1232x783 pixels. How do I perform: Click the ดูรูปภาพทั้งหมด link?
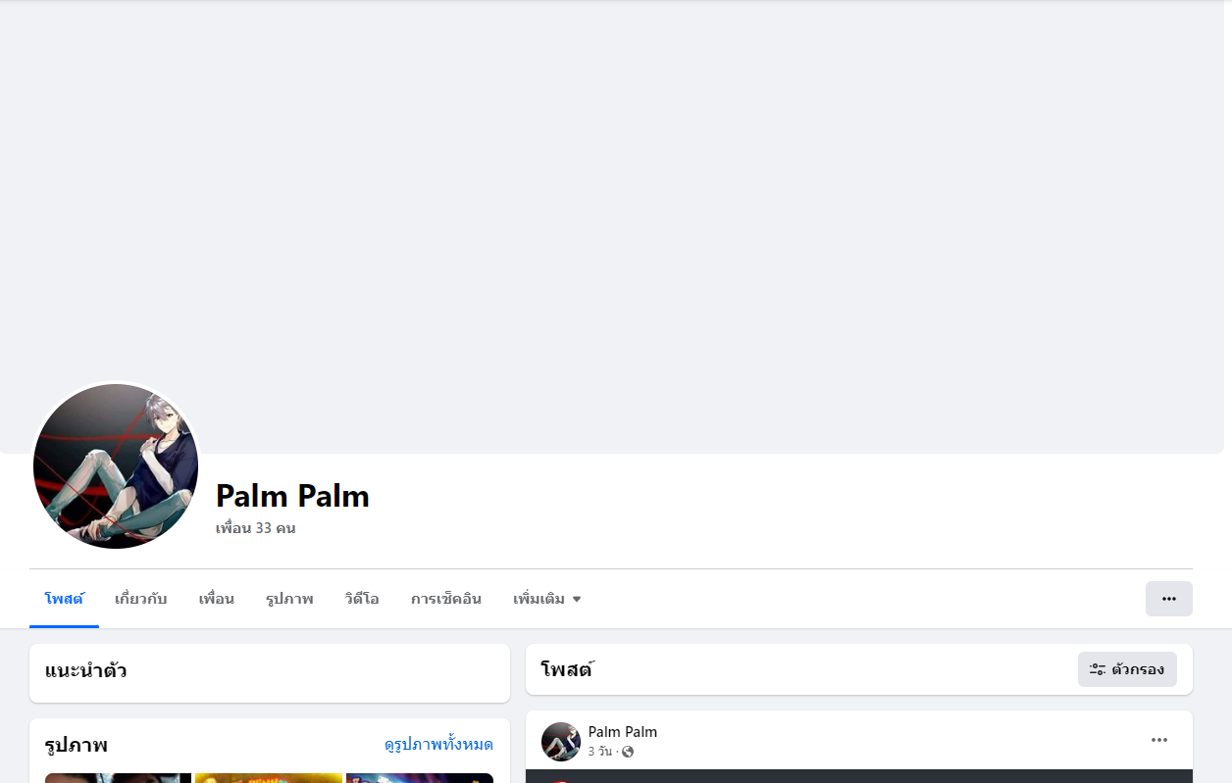438,745
